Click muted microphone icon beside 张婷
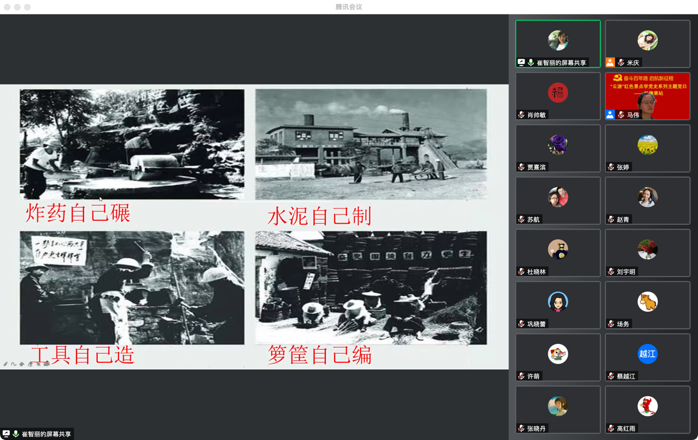Viewport: 698px width, 440px height. tap(610, 167)
